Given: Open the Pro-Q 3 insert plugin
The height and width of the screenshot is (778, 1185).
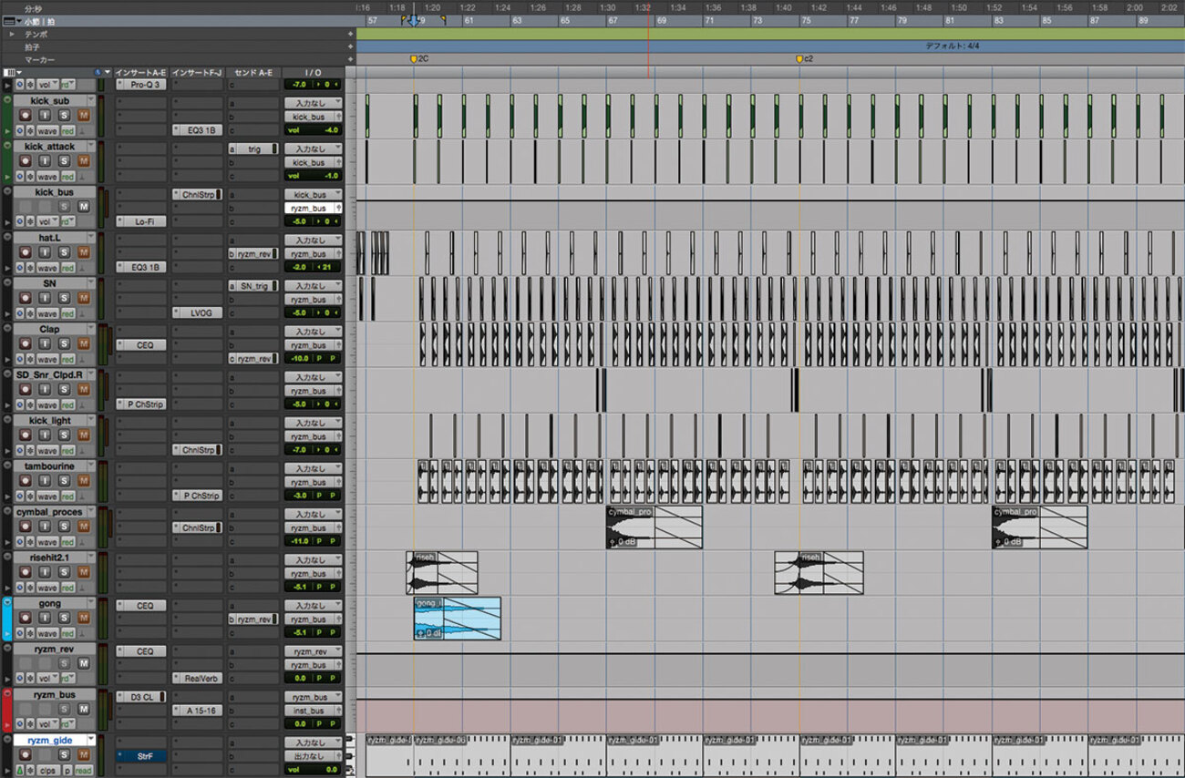Looking at the screenshot, I should pyautogui.click(x=142, y=84).
